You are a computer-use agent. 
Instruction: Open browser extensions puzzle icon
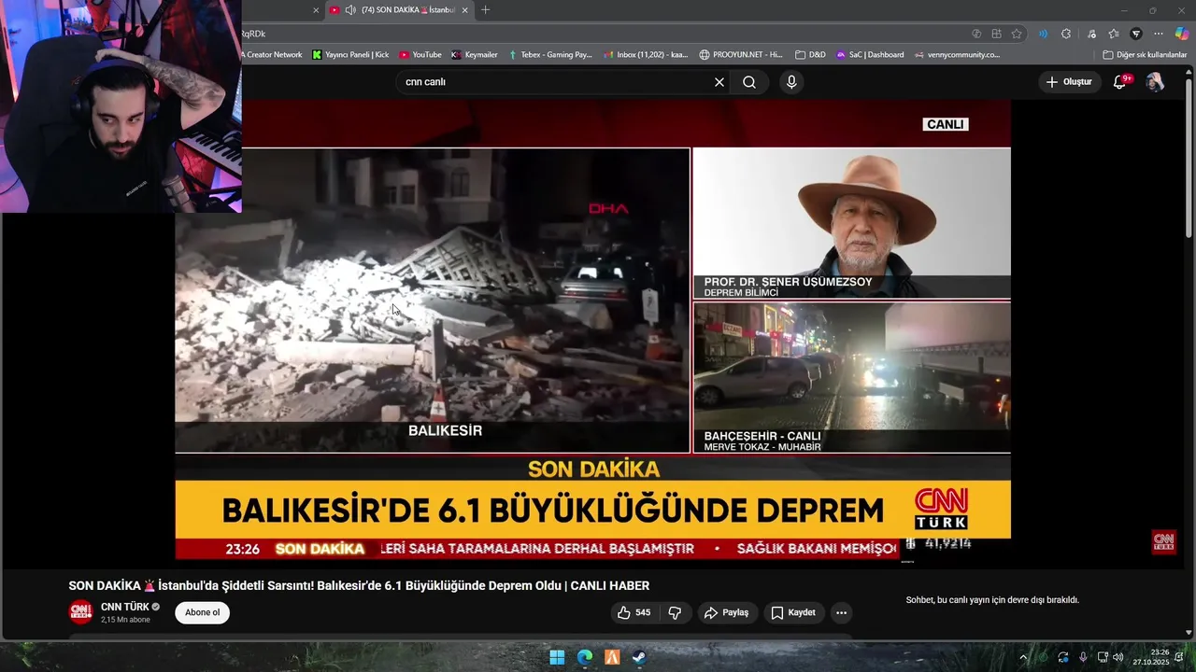tap(1066, 34)
